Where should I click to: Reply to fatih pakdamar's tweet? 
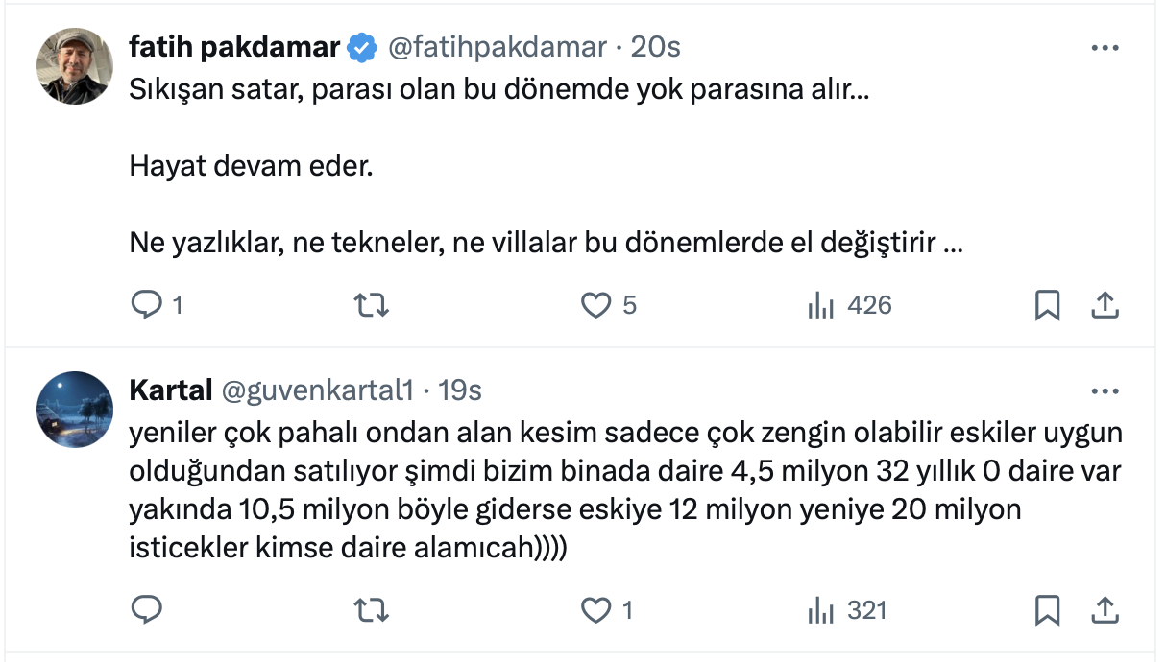(146, 305)
